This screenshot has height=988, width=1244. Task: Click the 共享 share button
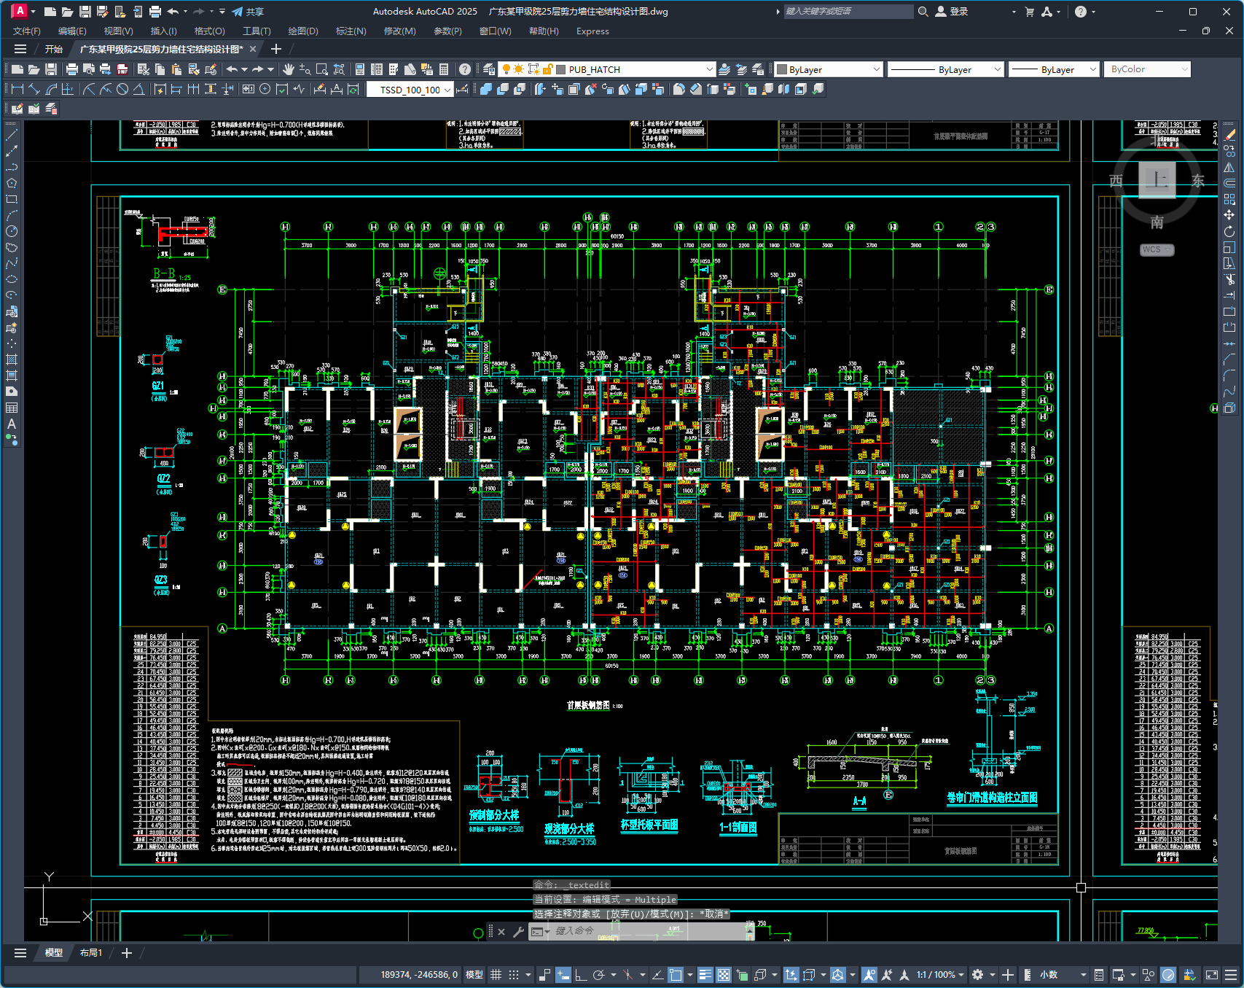(x=248, y=12)
